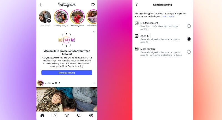This screenshot has height=120, width=222.
Task: View super_santi_73's story
Action: point(61,17)
